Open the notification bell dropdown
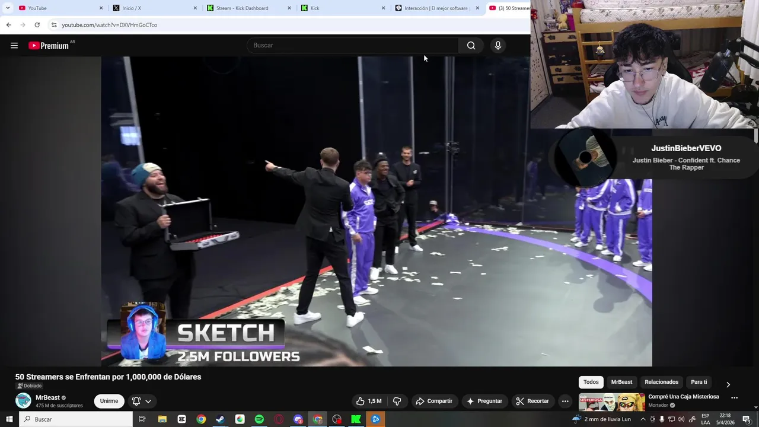The image size is (759, 427). (142, 401)
